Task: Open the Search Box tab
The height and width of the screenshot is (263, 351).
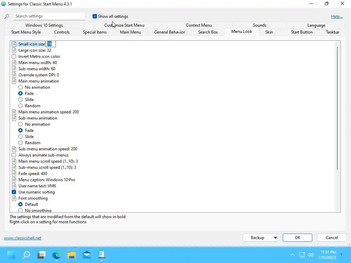Action: pos(208,32)
